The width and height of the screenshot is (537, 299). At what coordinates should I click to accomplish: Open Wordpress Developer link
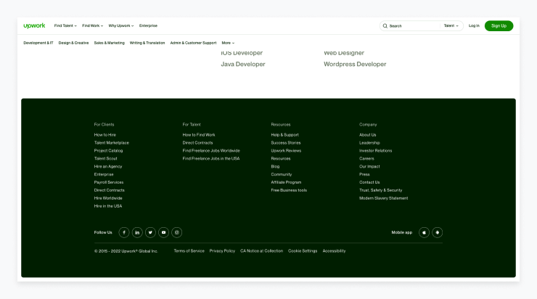pyautogui.click(x=355, y=64)
